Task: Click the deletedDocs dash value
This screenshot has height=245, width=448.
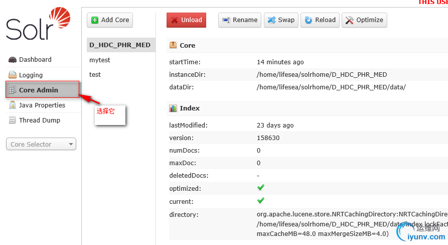Action: click(x=258, y=176)
